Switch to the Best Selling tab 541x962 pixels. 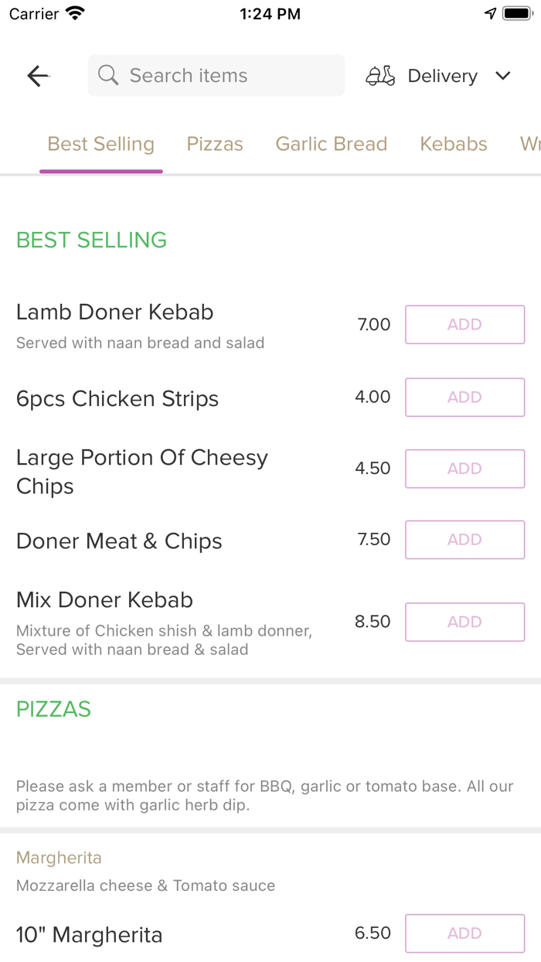point(100,144)
